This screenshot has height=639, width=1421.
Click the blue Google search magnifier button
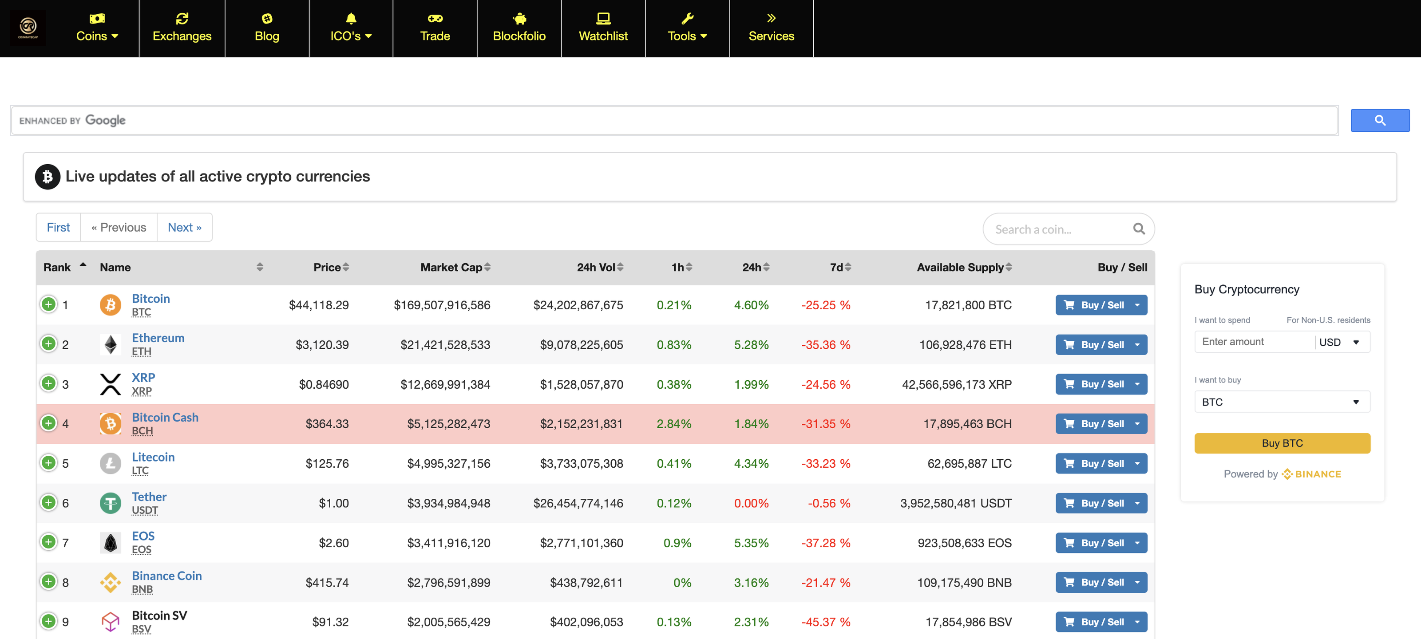1379,120
